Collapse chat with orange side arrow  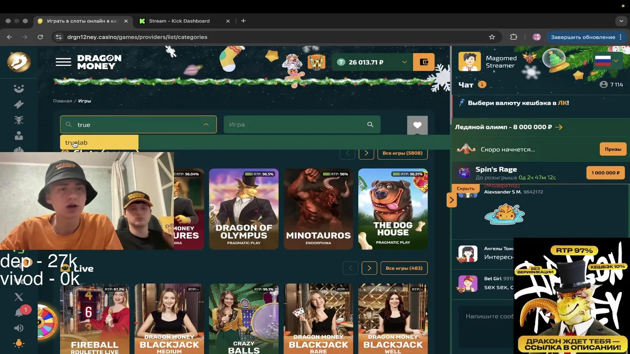click(x=451, y=200)
